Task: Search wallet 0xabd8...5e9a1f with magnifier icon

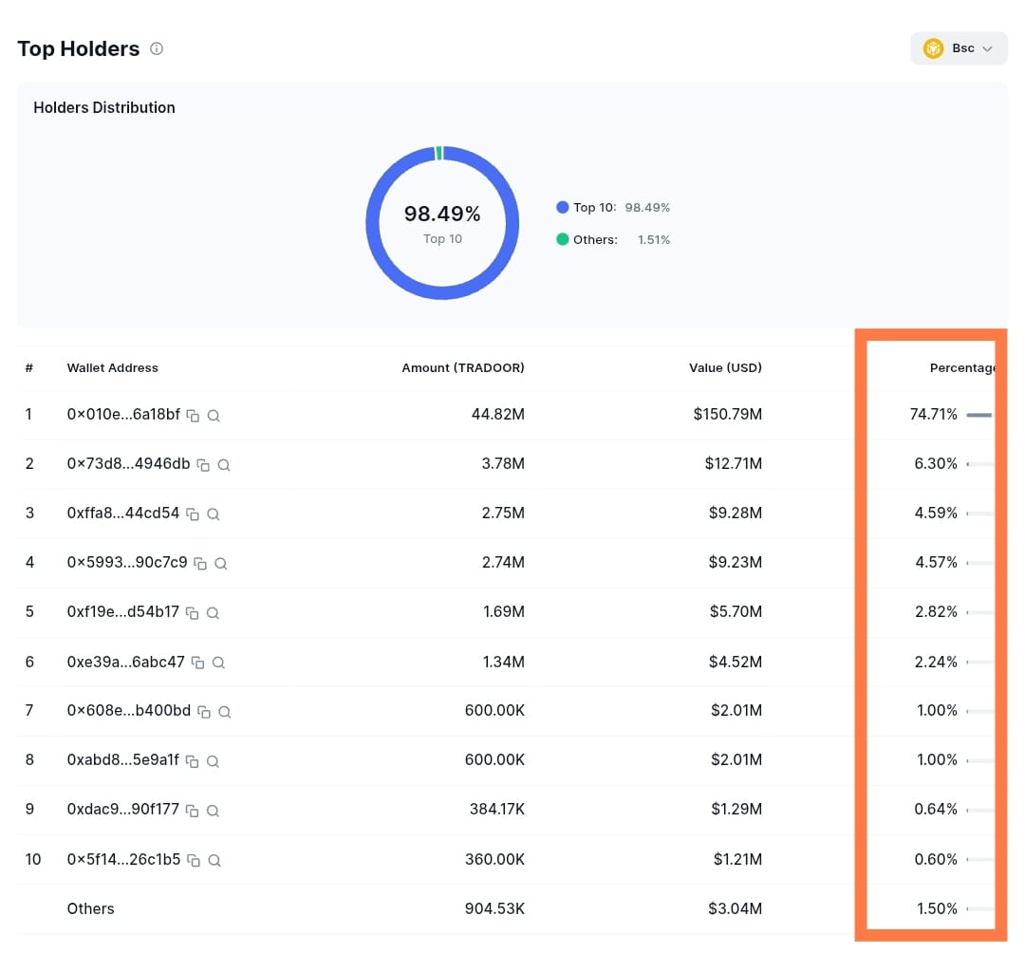Action: pos(213,761)
